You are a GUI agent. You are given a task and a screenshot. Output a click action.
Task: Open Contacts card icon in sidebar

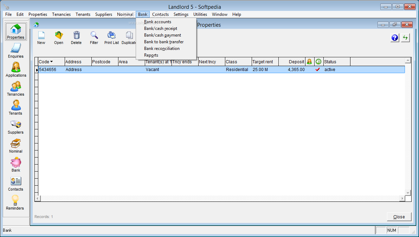(16, 184)
